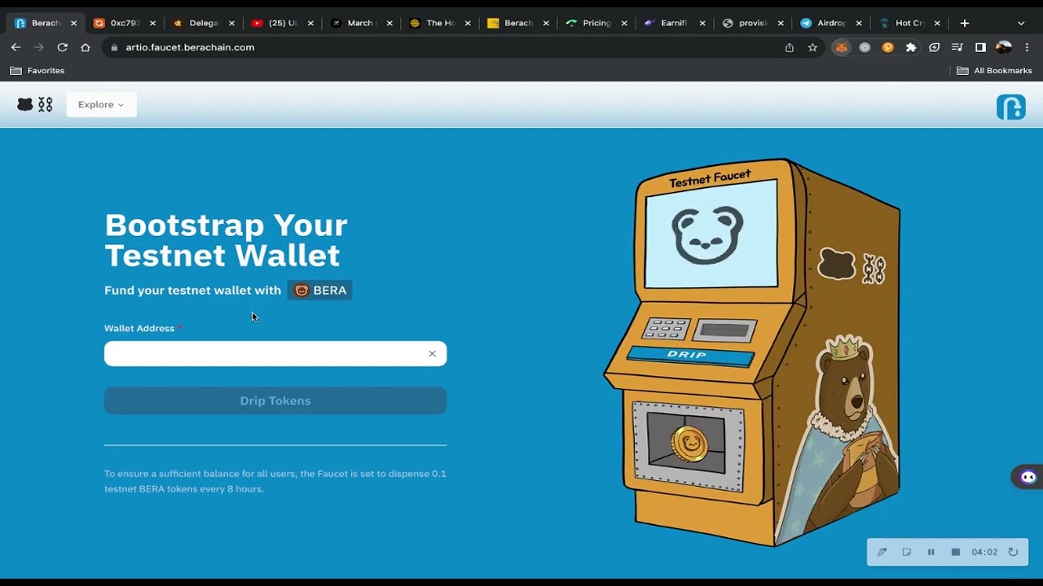Close the Hot Cr tab

point(937,23)
